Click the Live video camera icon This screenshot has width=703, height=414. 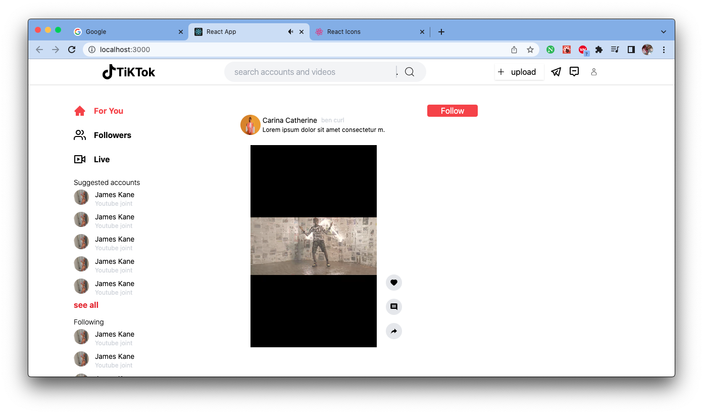[80, 159]
